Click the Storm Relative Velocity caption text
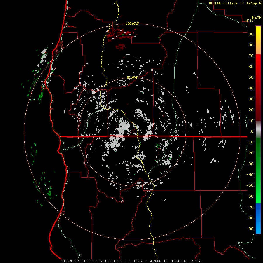The width and height of the screenshot is (263, 263). tap(131, 261)
